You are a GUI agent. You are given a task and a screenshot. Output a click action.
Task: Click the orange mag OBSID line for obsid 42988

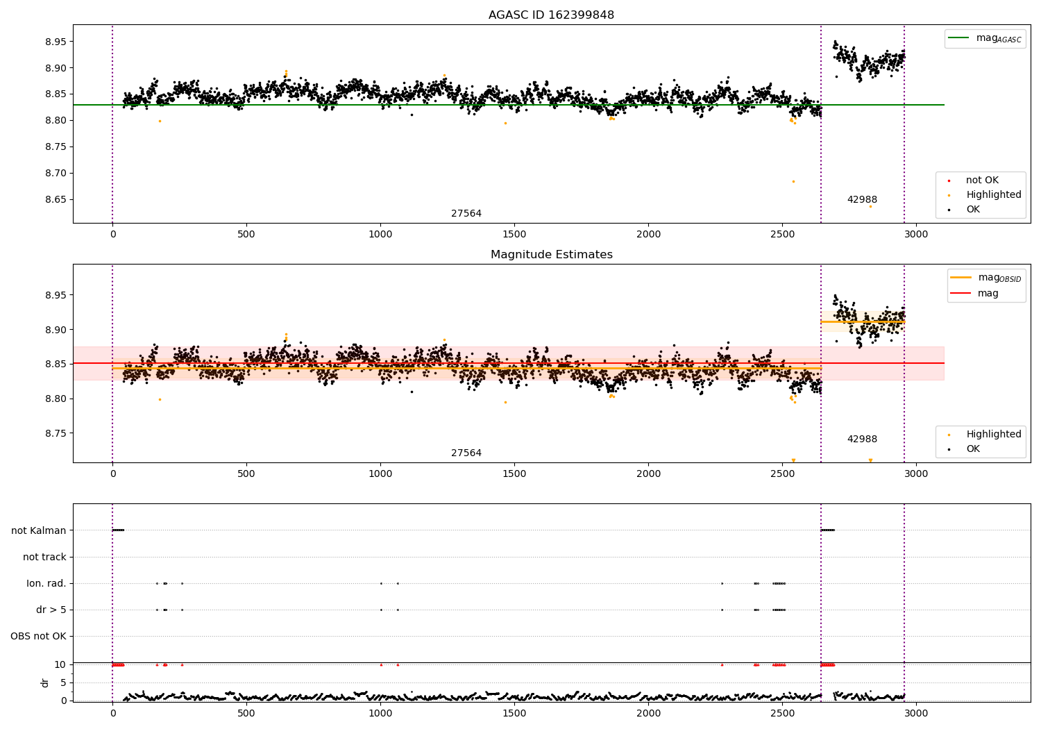863,322
